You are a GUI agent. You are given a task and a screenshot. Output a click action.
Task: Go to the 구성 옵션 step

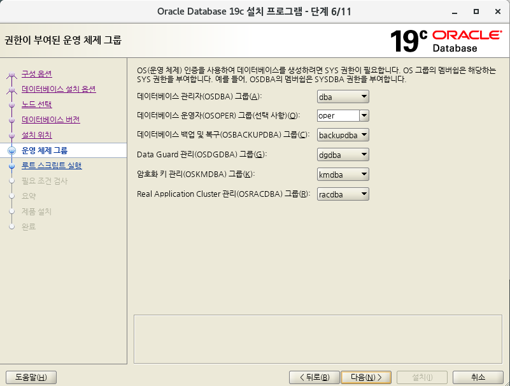coord(37,74)
